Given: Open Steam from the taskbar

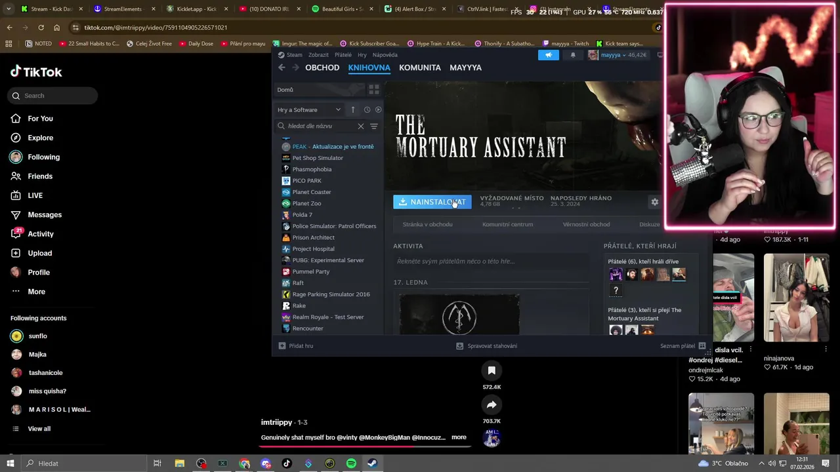Looking at the screenshot, I should click(x=372, y=463).
